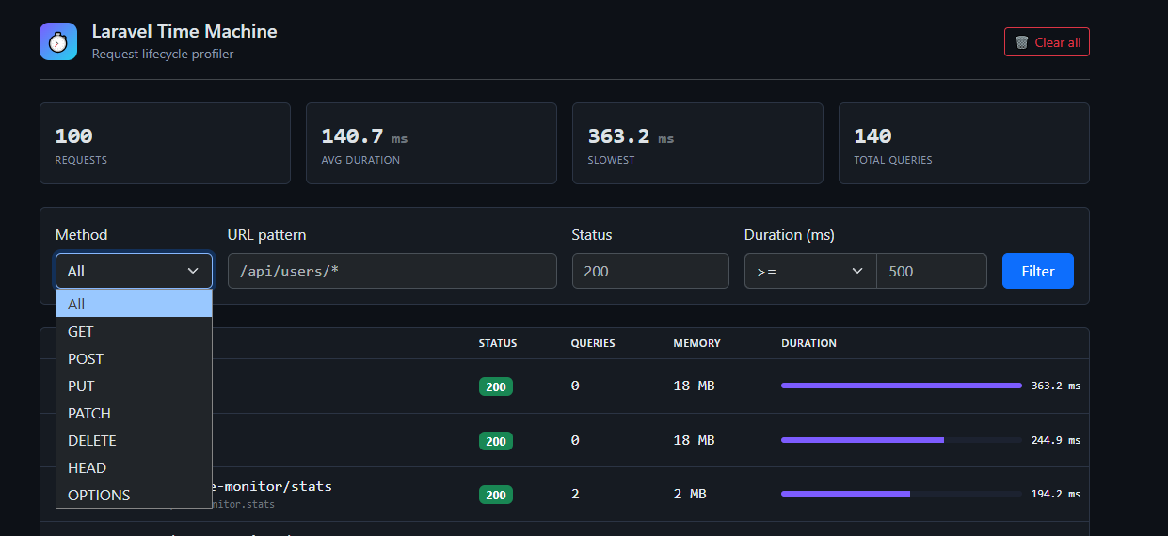The width and height of the screenshot is (1168, 536).
Task: Open the Duration comparison operator dropdown
Action: tap(810, 271)
